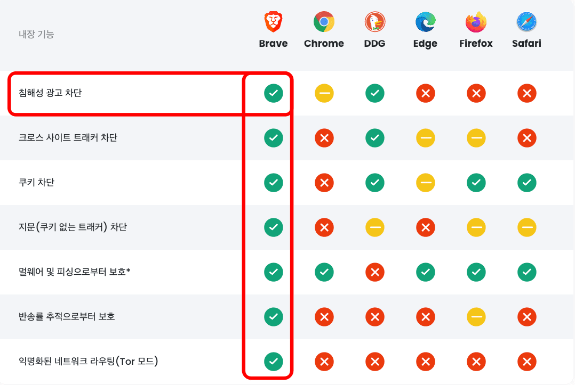Click Chrome's red X in Tor 모드 row
575x385 pixels.
(x=324, y=362)
